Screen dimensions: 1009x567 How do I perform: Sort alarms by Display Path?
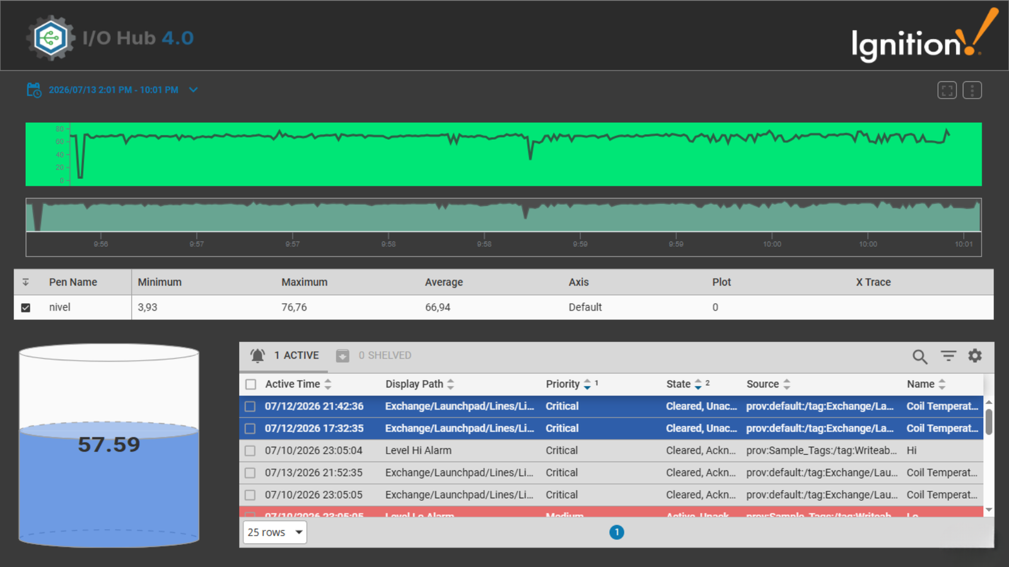419,384
